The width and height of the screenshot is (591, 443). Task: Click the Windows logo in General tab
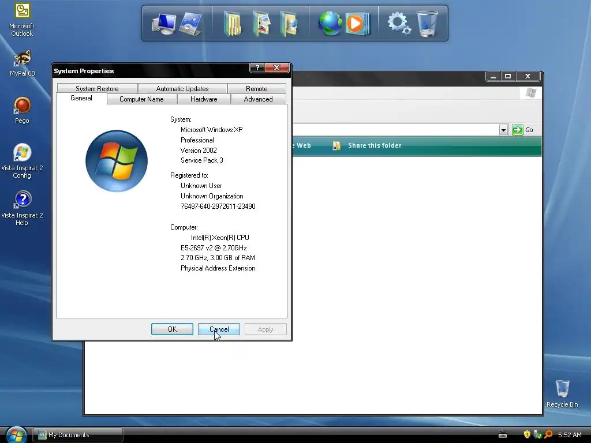(x=117, y=161)
